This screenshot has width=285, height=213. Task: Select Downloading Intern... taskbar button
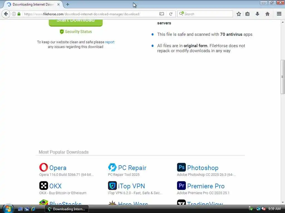[x=67, y=209]
